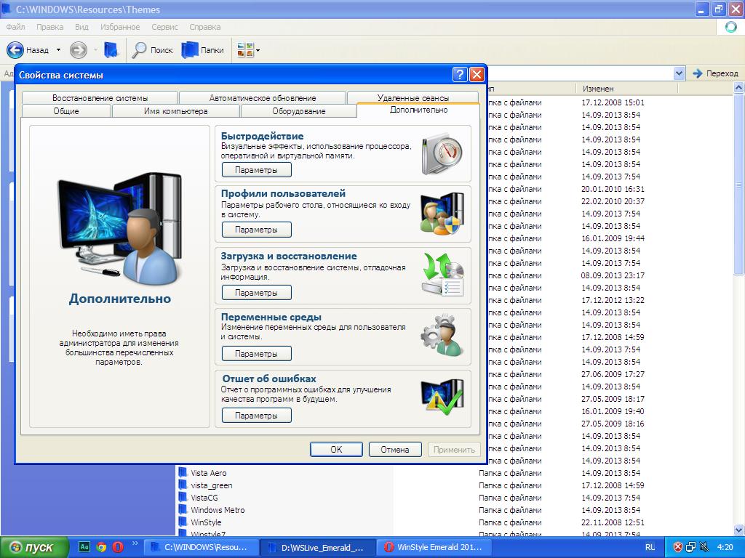Open Search (Поиск) in Explorer toolbar
The height and width of the screenshot is (558, 745).
152,50
